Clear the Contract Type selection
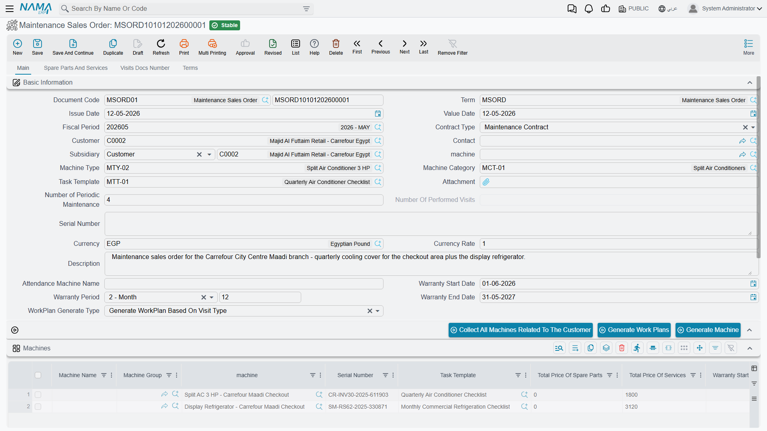The height and width of the screenshot is (431, 767). click(745, 127)
